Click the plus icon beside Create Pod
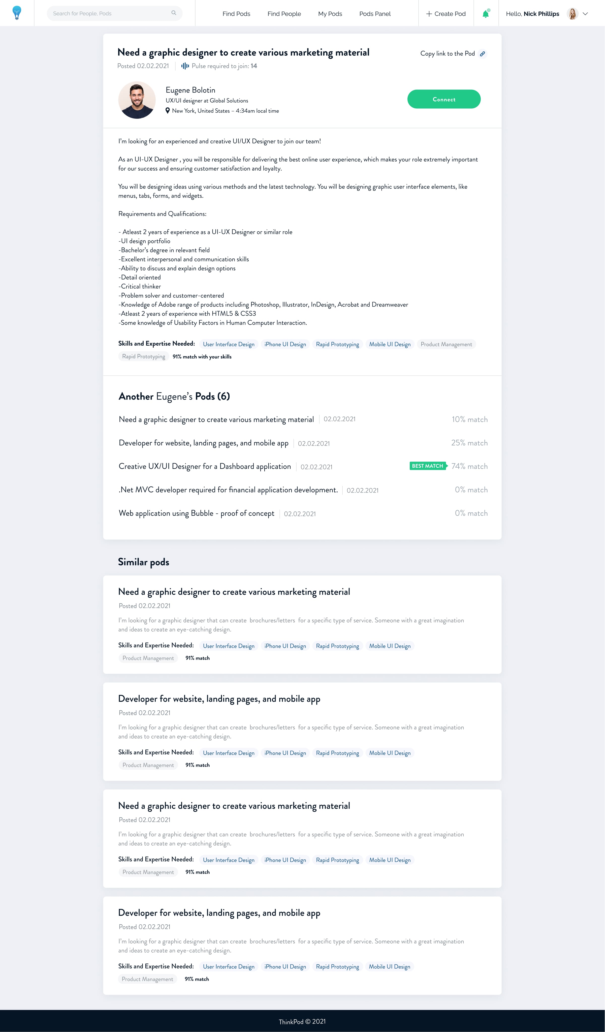The width and height of the screenshot is (605, 1032). (429, 14)
